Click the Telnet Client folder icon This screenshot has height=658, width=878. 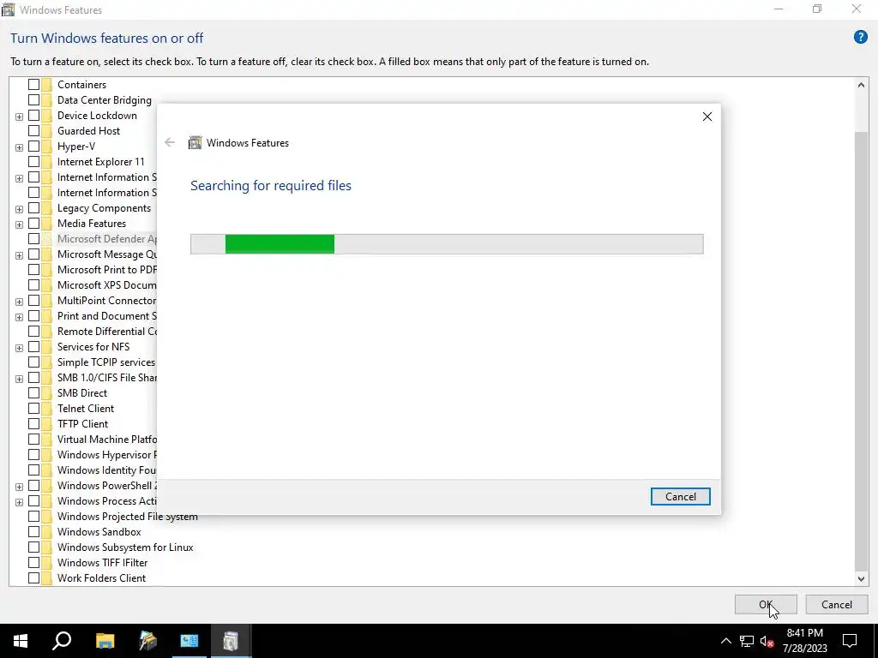click(x=46, y=409)
